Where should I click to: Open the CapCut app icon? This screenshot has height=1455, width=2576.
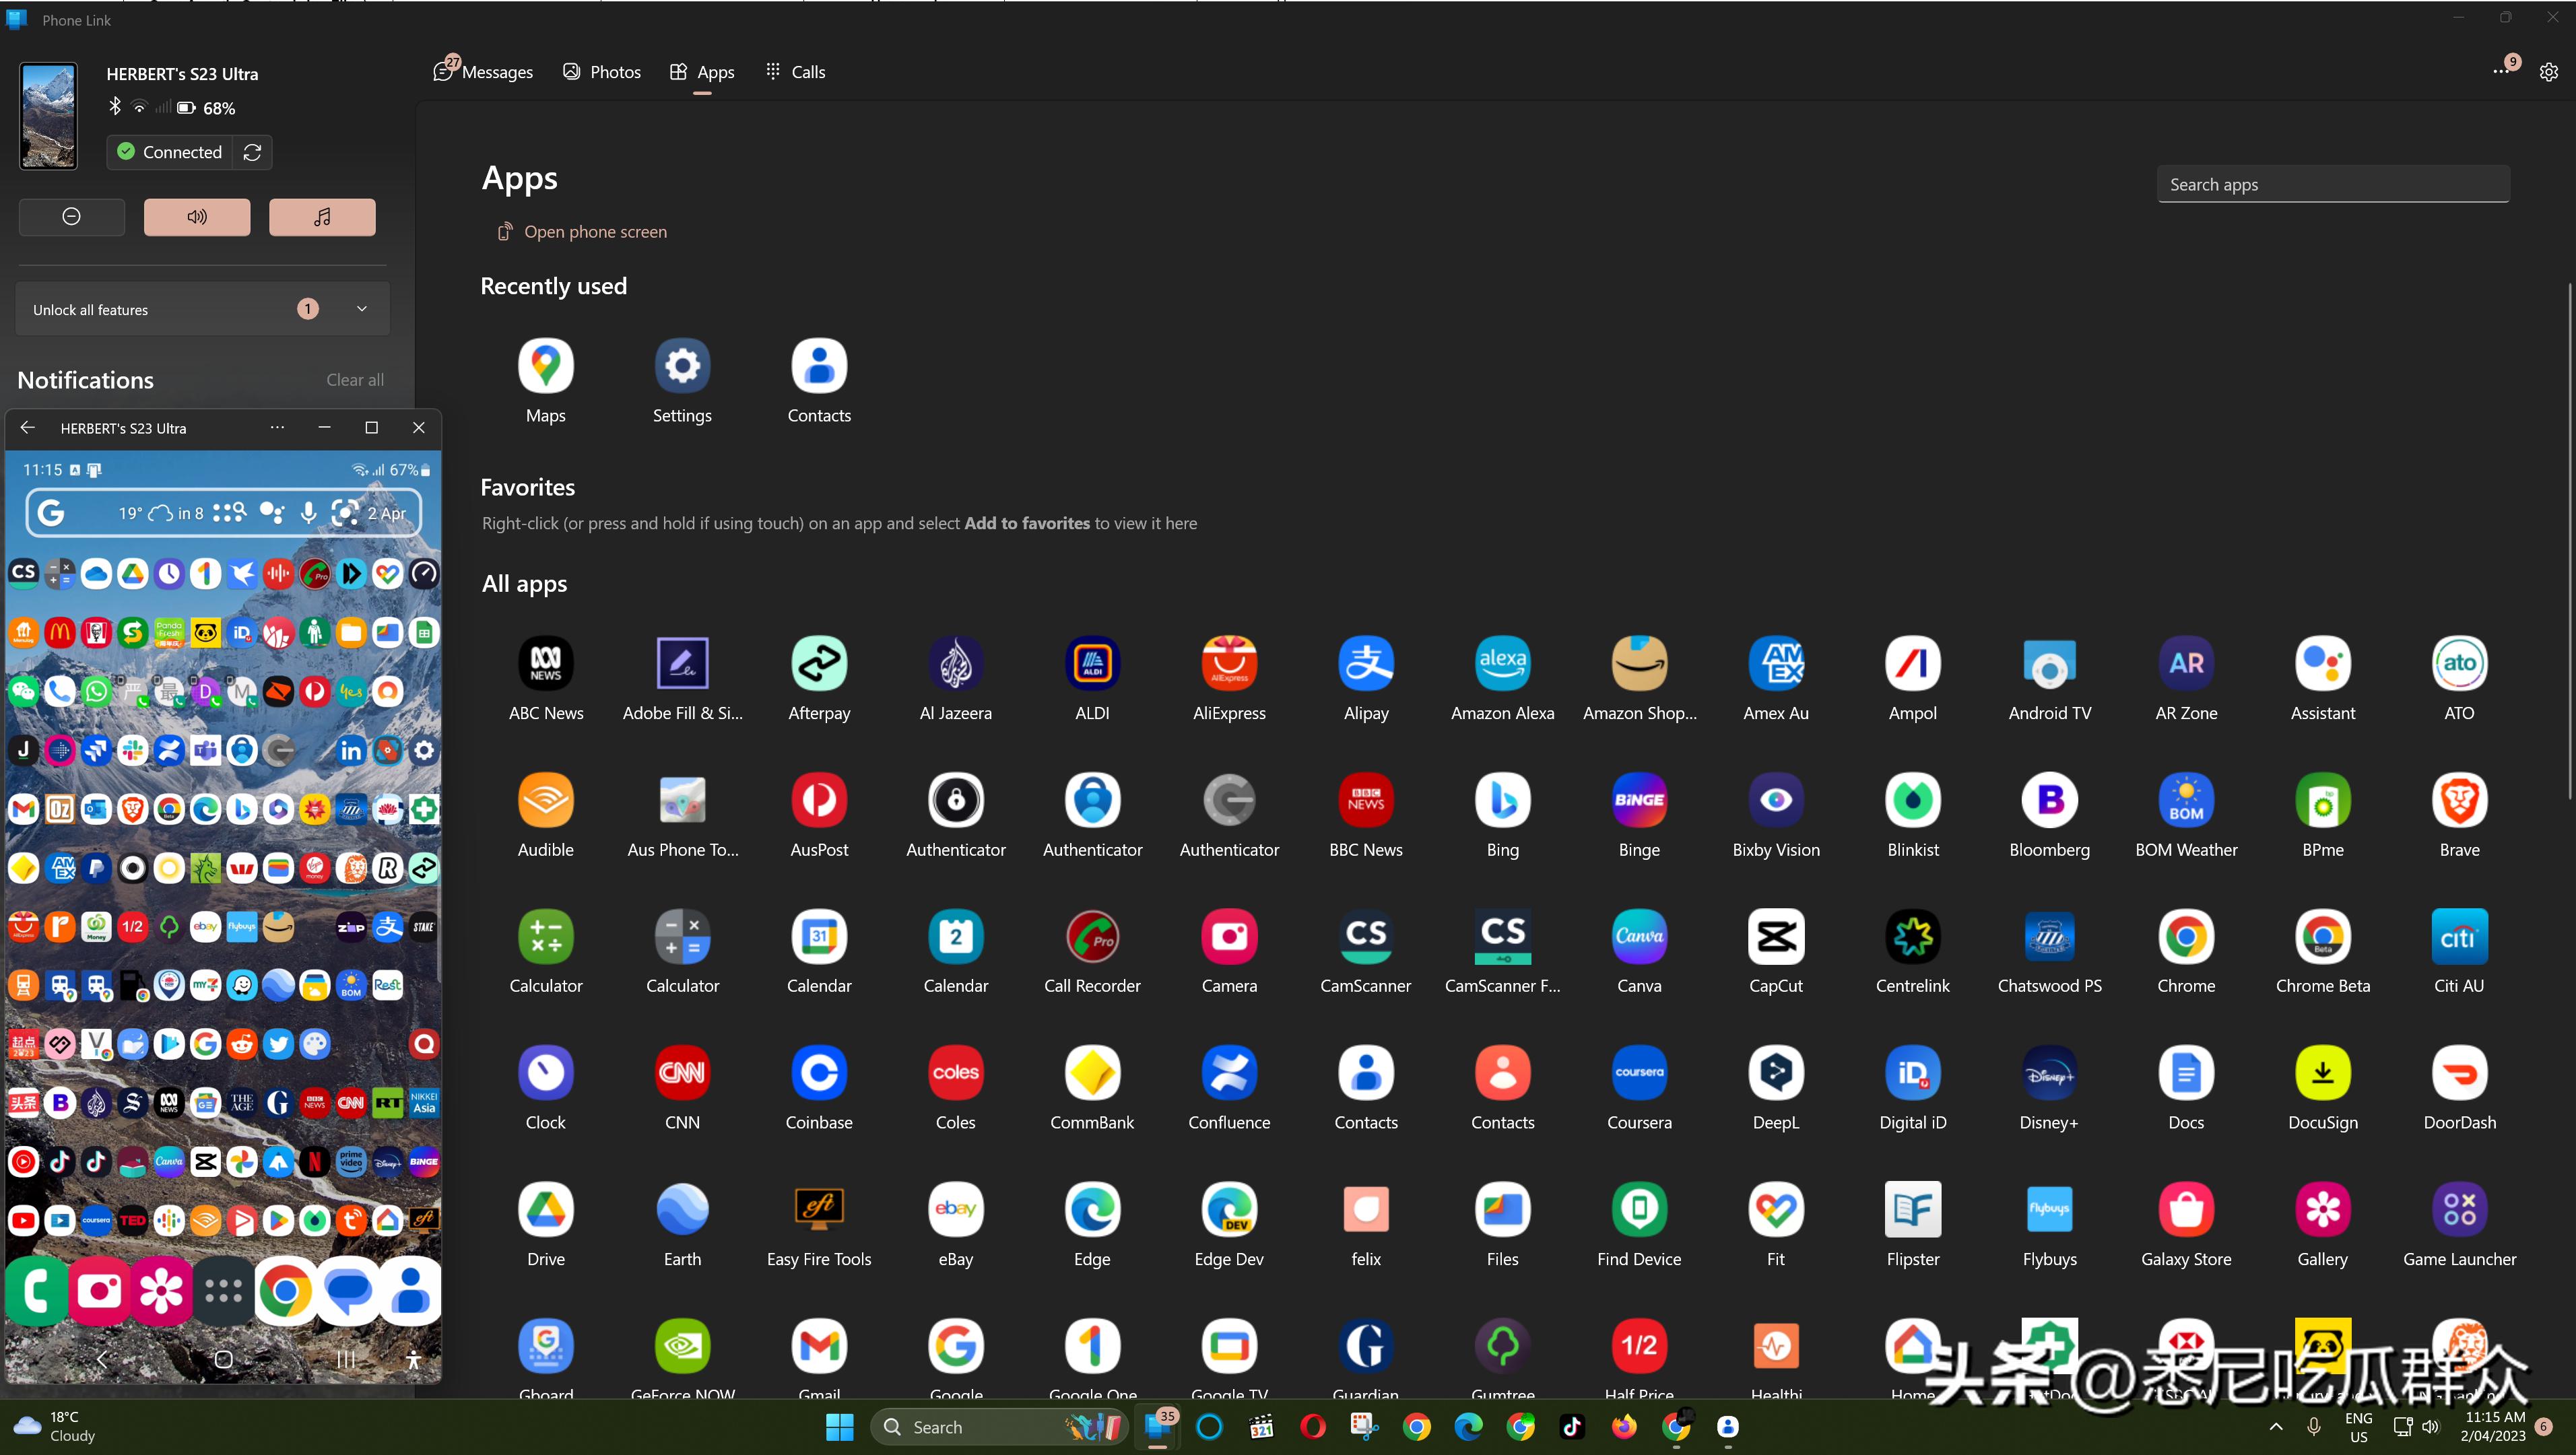pos(1775,936)
